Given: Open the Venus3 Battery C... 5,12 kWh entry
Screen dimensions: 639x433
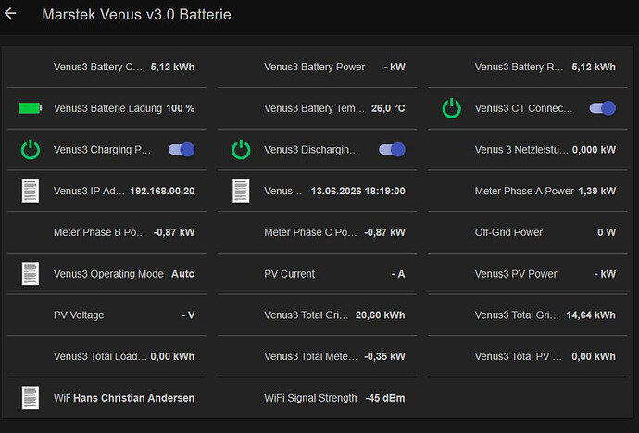Looking at the screenshot, I should [106, 67].
